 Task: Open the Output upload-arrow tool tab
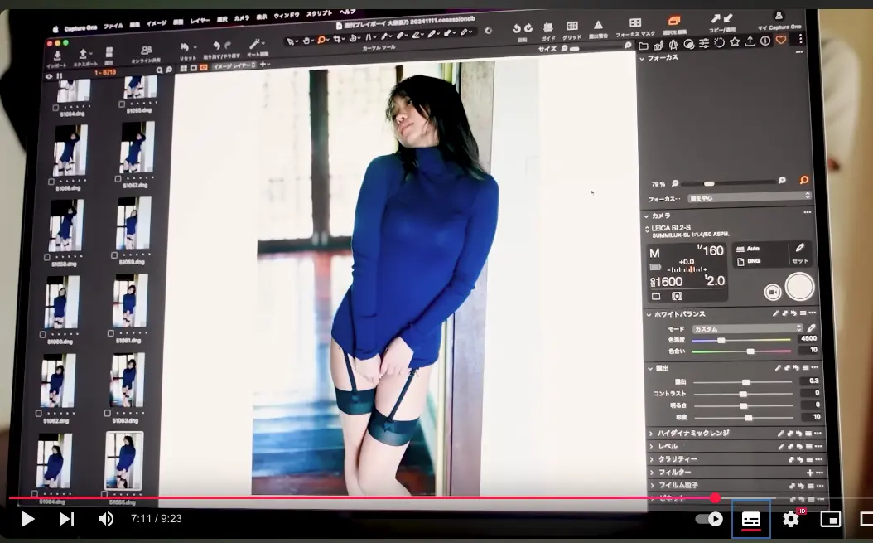[750, 41]
